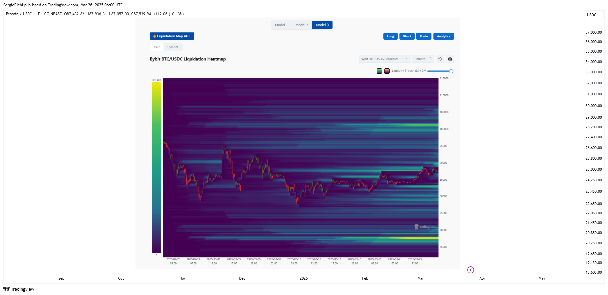Viewport: 608px width, 295px height.
Task: Select the Symbol tab
Action: coord(173,47)
